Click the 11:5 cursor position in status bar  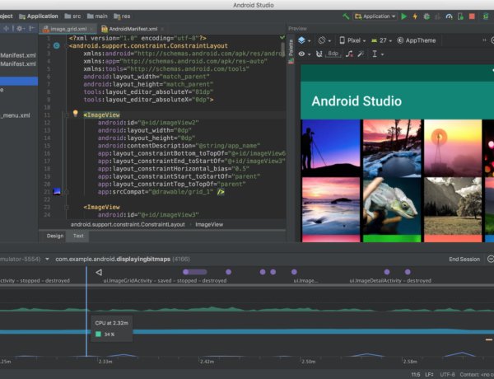point(416,375)
